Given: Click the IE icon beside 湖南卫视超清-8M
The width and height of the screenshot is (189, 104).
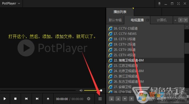Looking at the screenshot, I should (110, 60).
